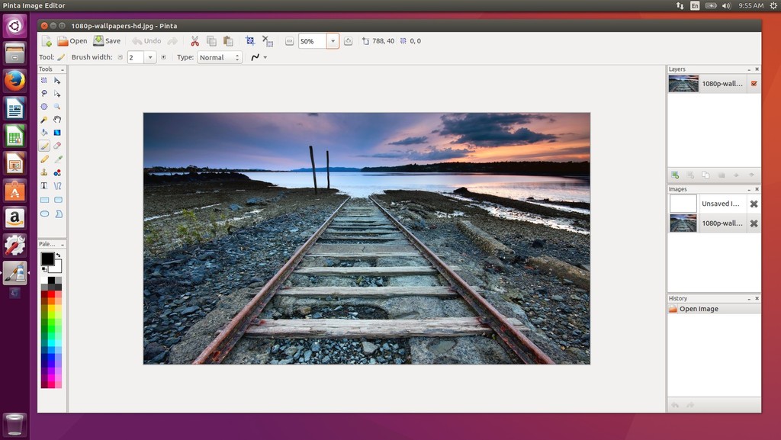Click the black primary color swatch

(47, 259)
